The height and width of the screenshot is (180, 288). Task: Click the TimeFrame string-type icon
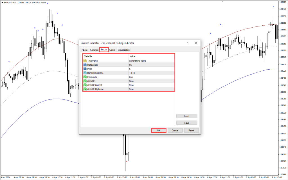pos(85,61)
